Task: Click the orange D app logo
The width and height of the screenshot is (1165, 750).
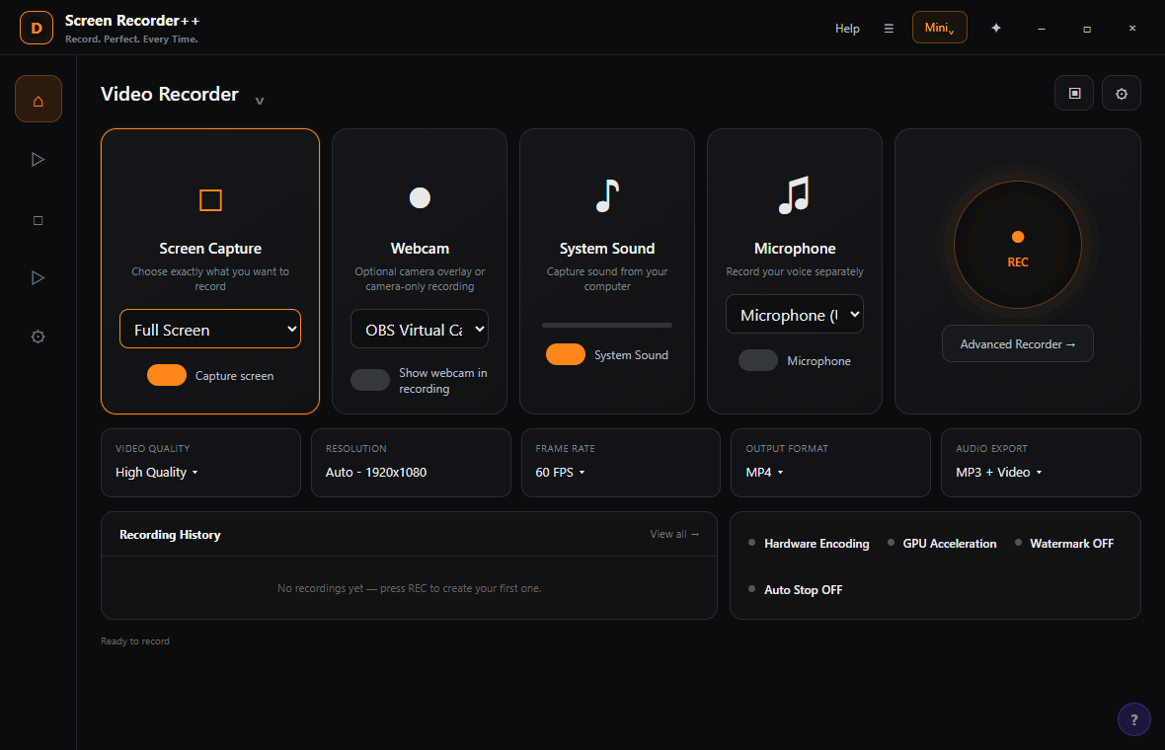Action: pyautogui.click(x=37, y=29)
